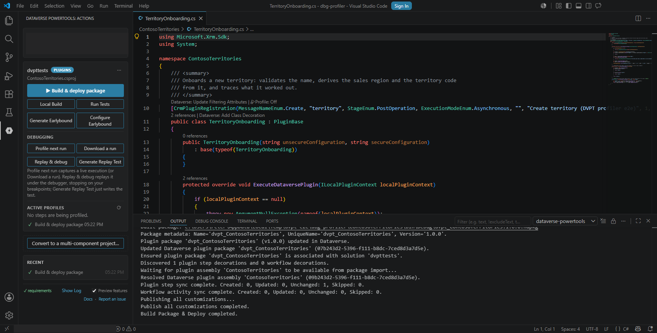Open the Extensions view
Image resolution: width=657 pixels, height=333 pixels.
(9, 94)
